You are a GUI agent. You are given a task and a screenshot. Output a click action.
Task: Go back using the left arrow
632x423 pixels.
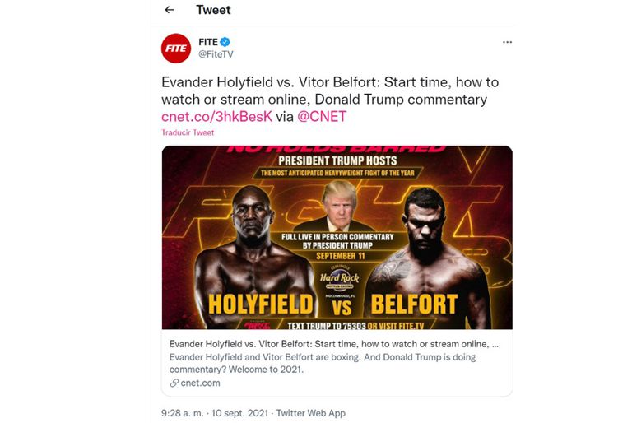point(170,10)
